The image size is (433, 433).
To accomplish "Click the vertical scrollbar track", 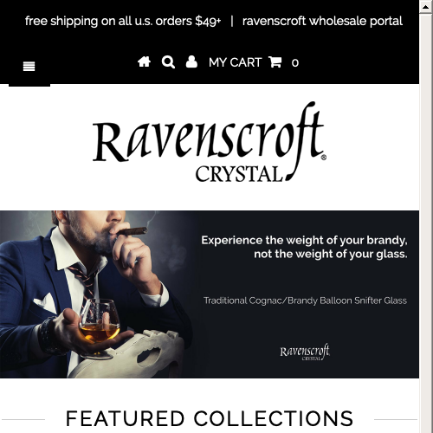I will (425, 223).
